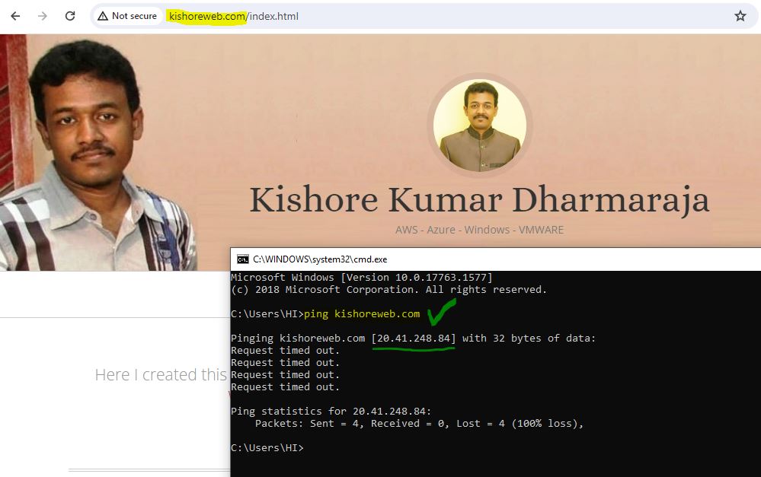This screenshot has width=761, height=477.
Task: Open the Not secure site info chip
Action: click(x=127, y=16)
